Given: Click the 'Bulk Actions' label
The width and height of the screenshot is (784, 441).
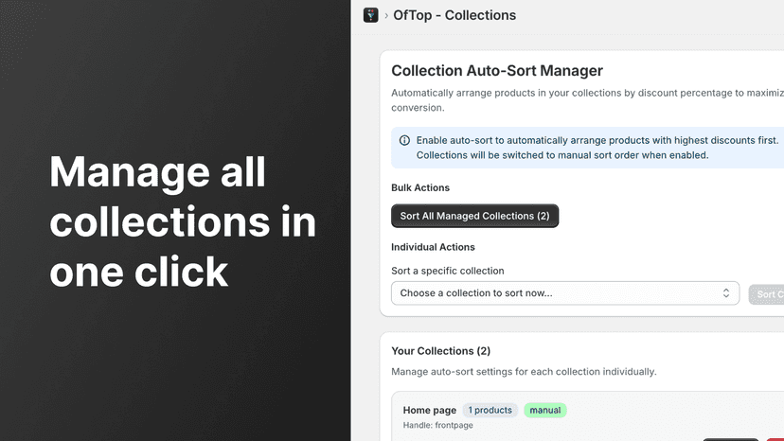Looking at the screenshot, I should click(420, 187).
